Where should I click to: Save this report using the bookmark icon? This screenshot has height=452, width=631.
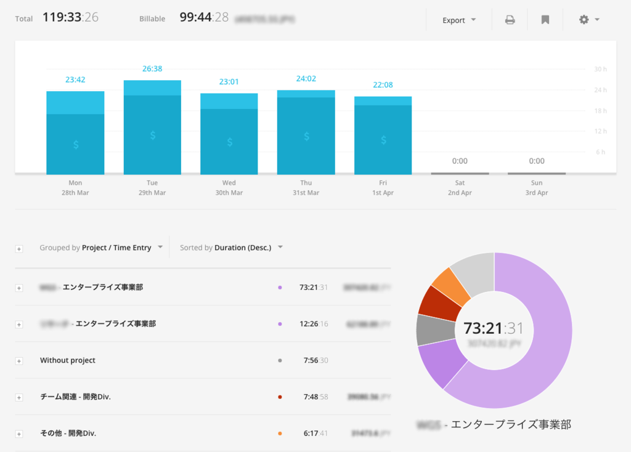tap(545, 20)
